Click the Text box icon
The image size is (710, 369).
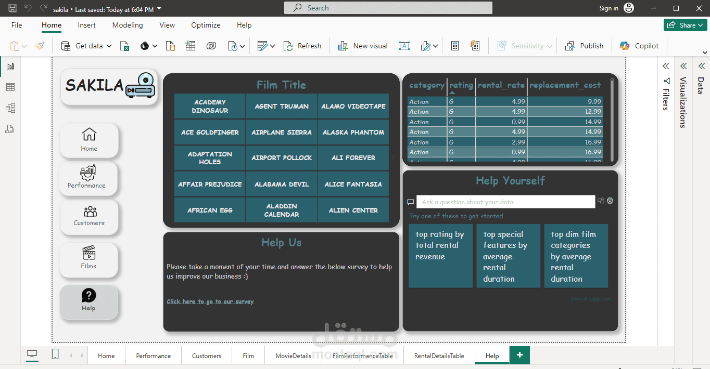pyautogui.click(x=404, y=46)
